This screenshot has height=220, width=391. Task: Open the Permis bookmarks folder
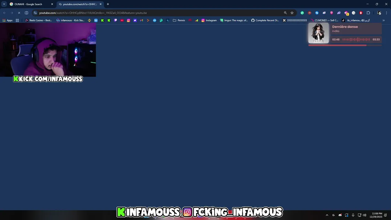[179, 20]
